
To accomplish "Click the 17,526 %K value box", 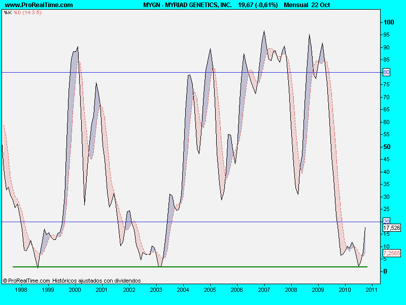I will pyautogui.click(x=392, y=228).
